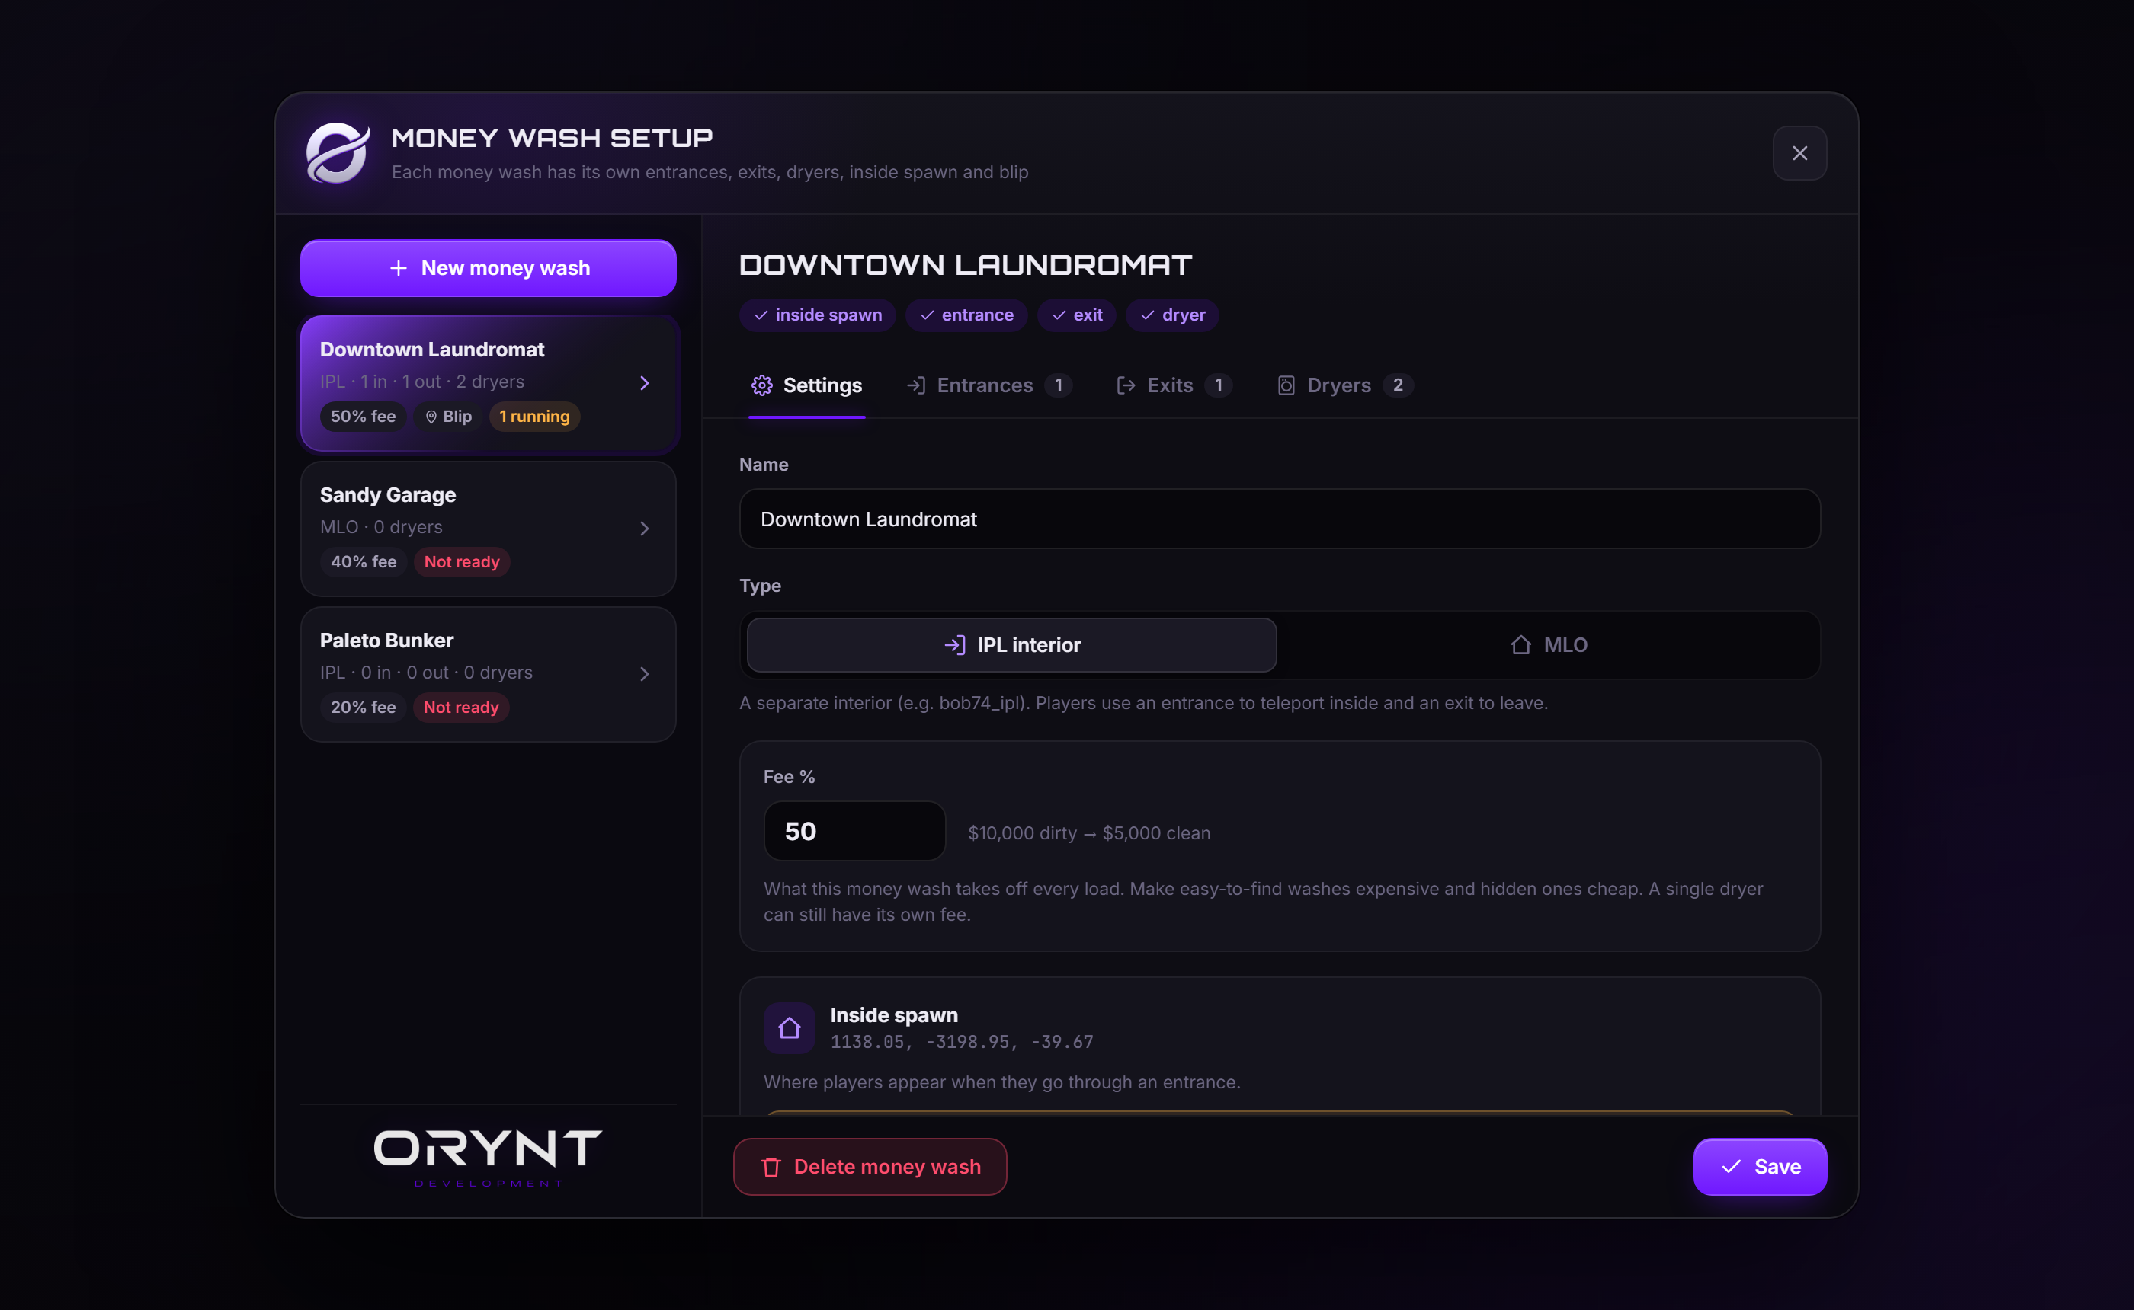Click the Dryers machine icon

[1286, 385]
